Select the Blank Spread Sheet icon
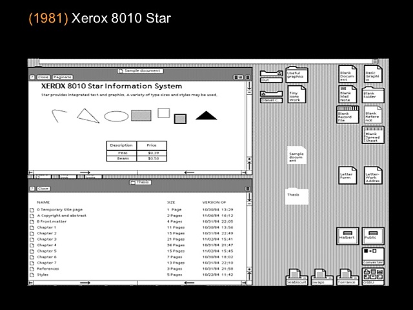The image size is (413, 310). click(373, 135)
